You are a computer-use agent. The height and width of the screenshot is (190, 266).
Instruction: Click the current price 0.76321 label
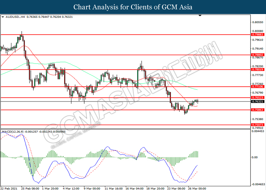pos(258,101)
